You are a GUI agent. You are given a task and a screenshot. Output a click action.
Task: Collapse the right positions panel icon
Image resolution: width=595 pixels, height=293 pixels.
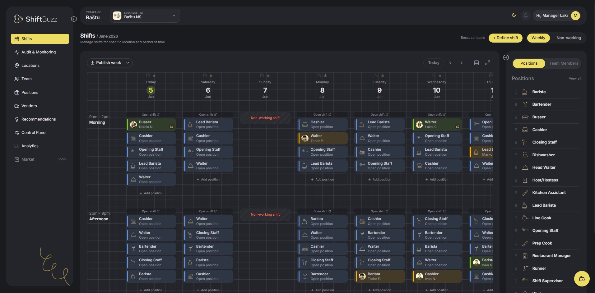[506, 57]
